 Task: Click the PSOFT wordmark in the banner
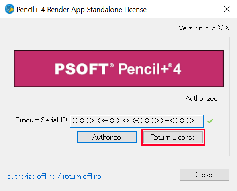click(x=82, y=69)
